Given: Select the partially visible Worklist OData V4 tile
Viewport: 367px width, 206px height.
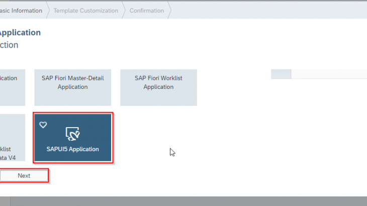Looking at the screenshot, I should point(13,138).
